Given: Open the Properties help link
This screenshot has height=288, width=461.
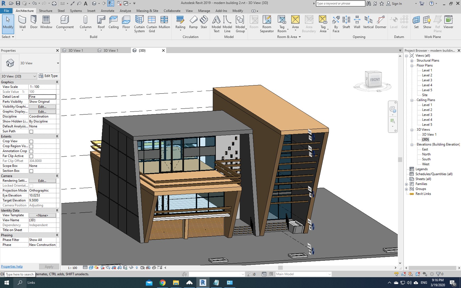Looking at the screenshot, I should coord(12,266).
